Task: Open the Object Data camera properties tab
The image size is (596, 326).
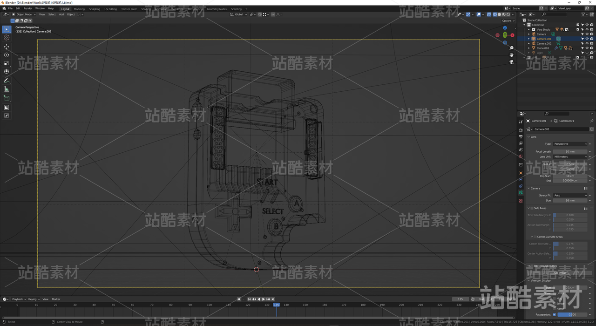Action: (521, 193)
